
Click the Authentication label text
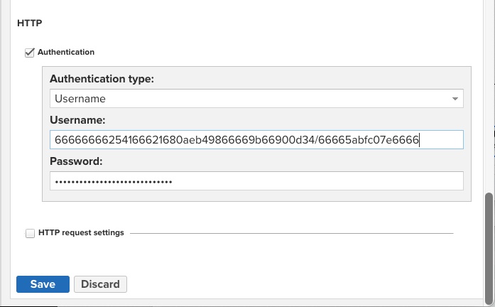[x=66, y=52]
